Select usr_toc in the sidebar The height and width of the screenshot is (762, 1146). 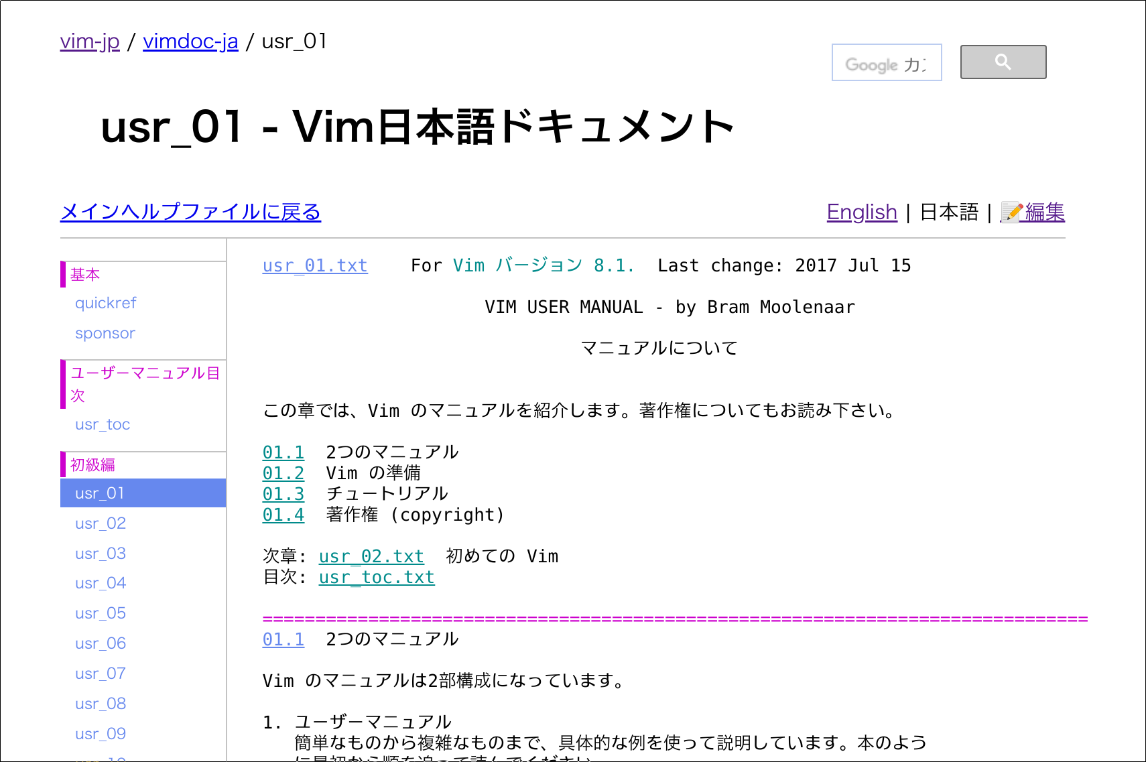pos(103,424)
